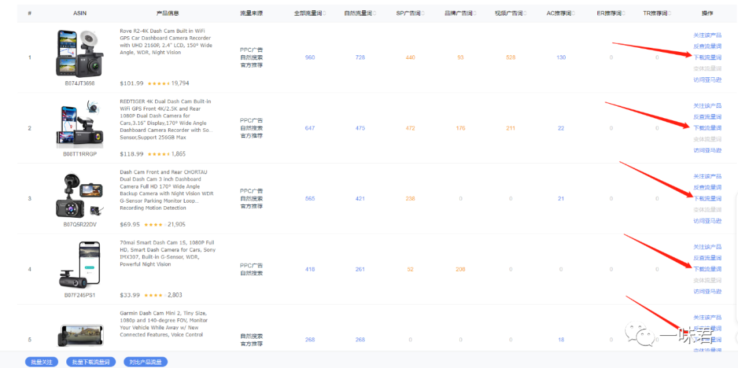
Task: Click the 528 video ad words value
Action: point(510,57)
